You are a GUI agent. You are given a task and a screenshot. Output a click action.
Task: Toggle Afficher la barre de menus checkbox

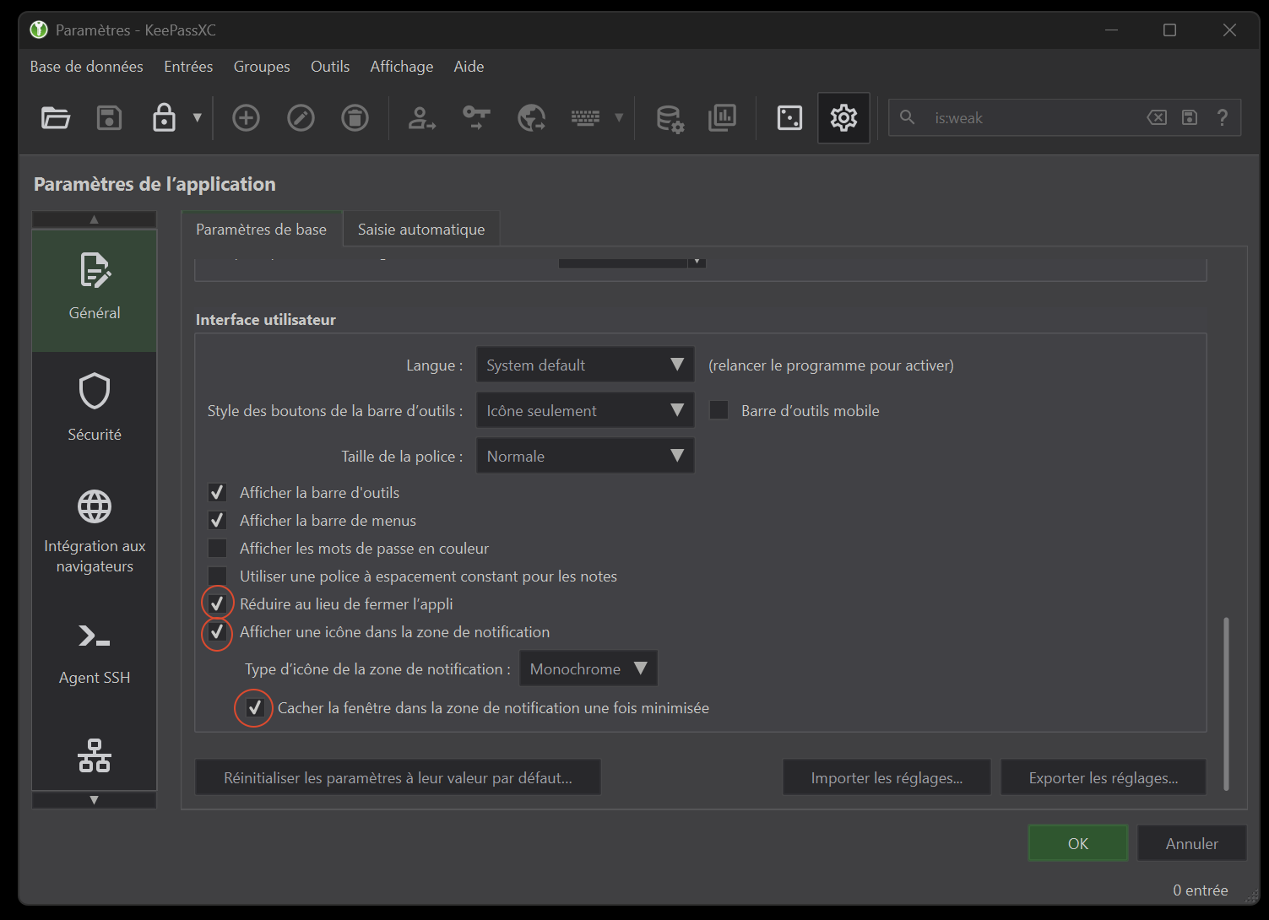(x=217, y=520)
